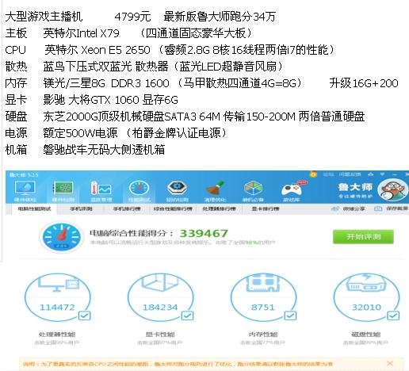409x371 pixels.
Task: Open the 游戏库 gamepad icon
Action: pyautogui.click(x=291, y=189)
